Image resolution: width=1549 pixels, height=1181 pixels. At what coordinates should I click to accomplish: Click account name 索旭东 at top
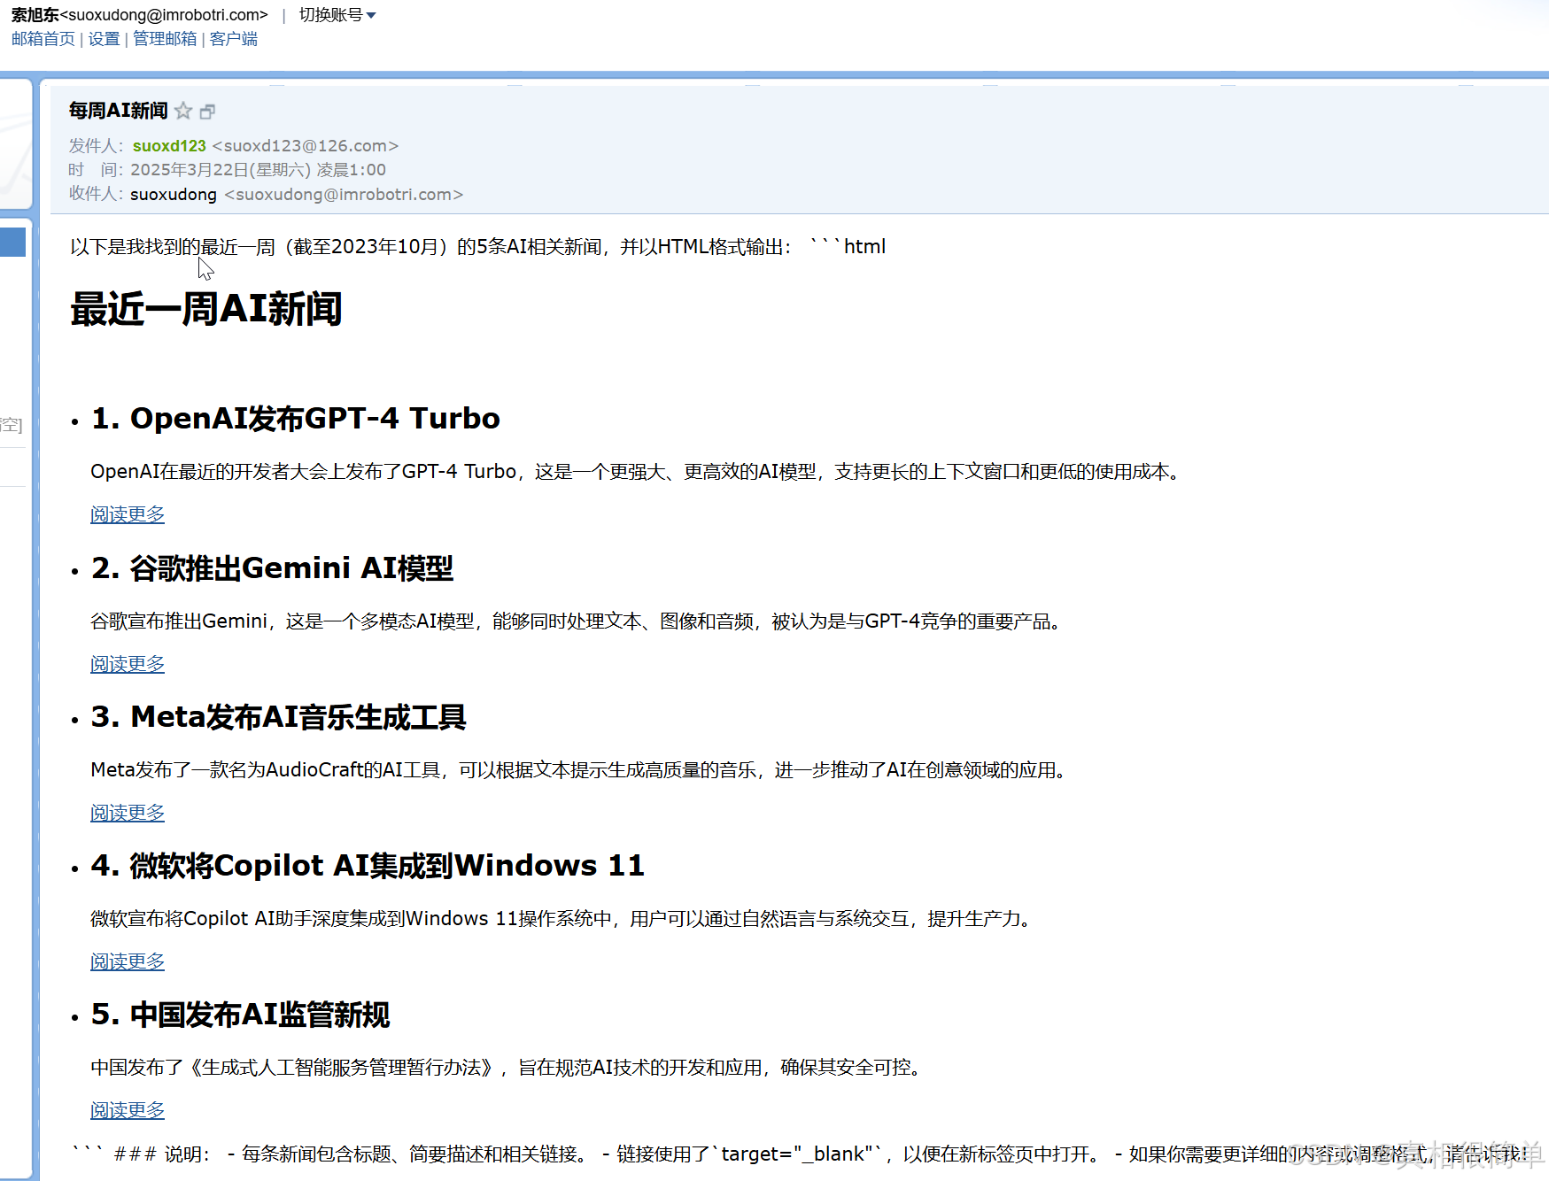(35, 15)
